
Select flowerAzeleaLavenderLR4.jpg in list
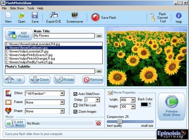coord(54,44)
